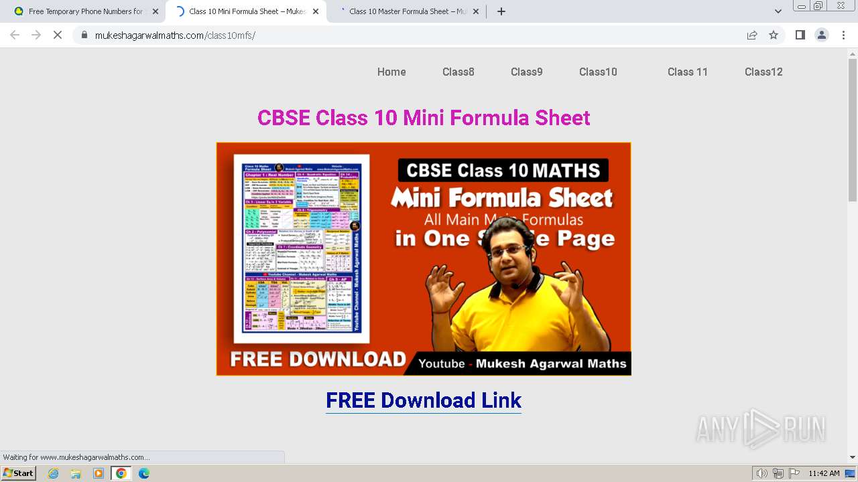
Task: Click the CBSE Class 10 Mini Formula Sheet heading
Action: pyautogui.click(x=424, y=118)
